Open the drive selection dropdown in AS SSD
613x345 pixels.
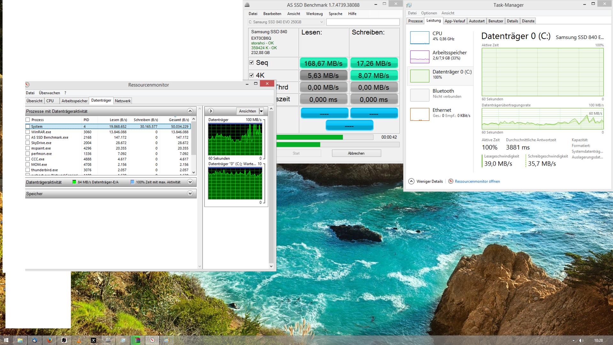pyautogui.click(x=286, y=22)
